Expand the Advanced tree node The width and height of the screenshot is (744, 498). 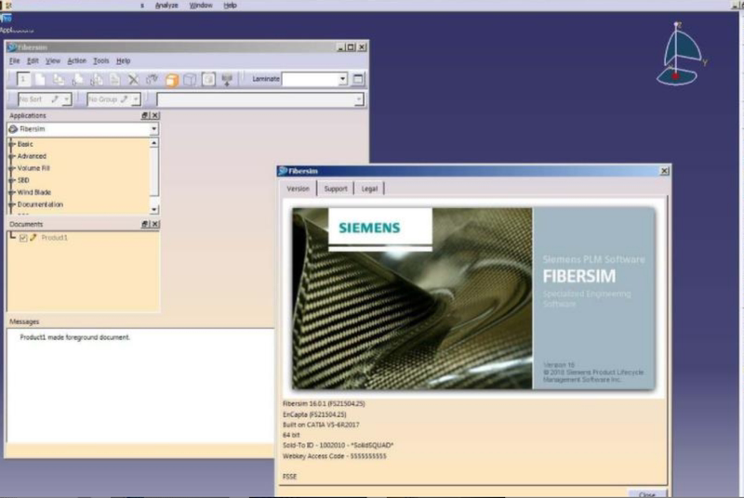point(12,156)
